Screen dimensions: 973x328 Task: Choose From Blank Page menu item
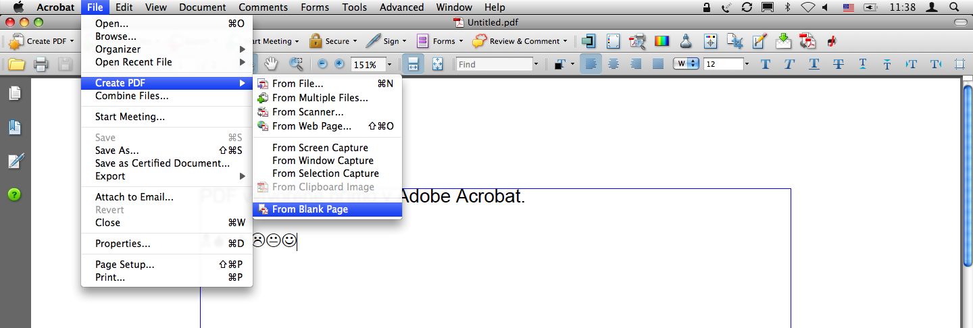click(x=327, y=209)
